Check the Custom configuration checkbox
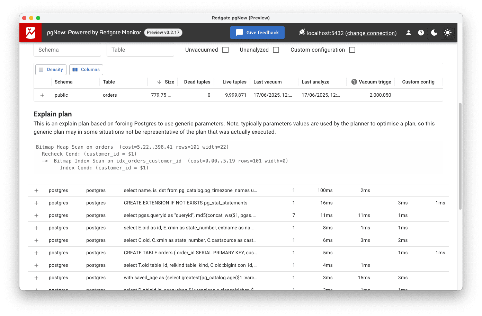The width and height of the screenshot is (482, 316). pyautogui.click(x=352, y=50)
